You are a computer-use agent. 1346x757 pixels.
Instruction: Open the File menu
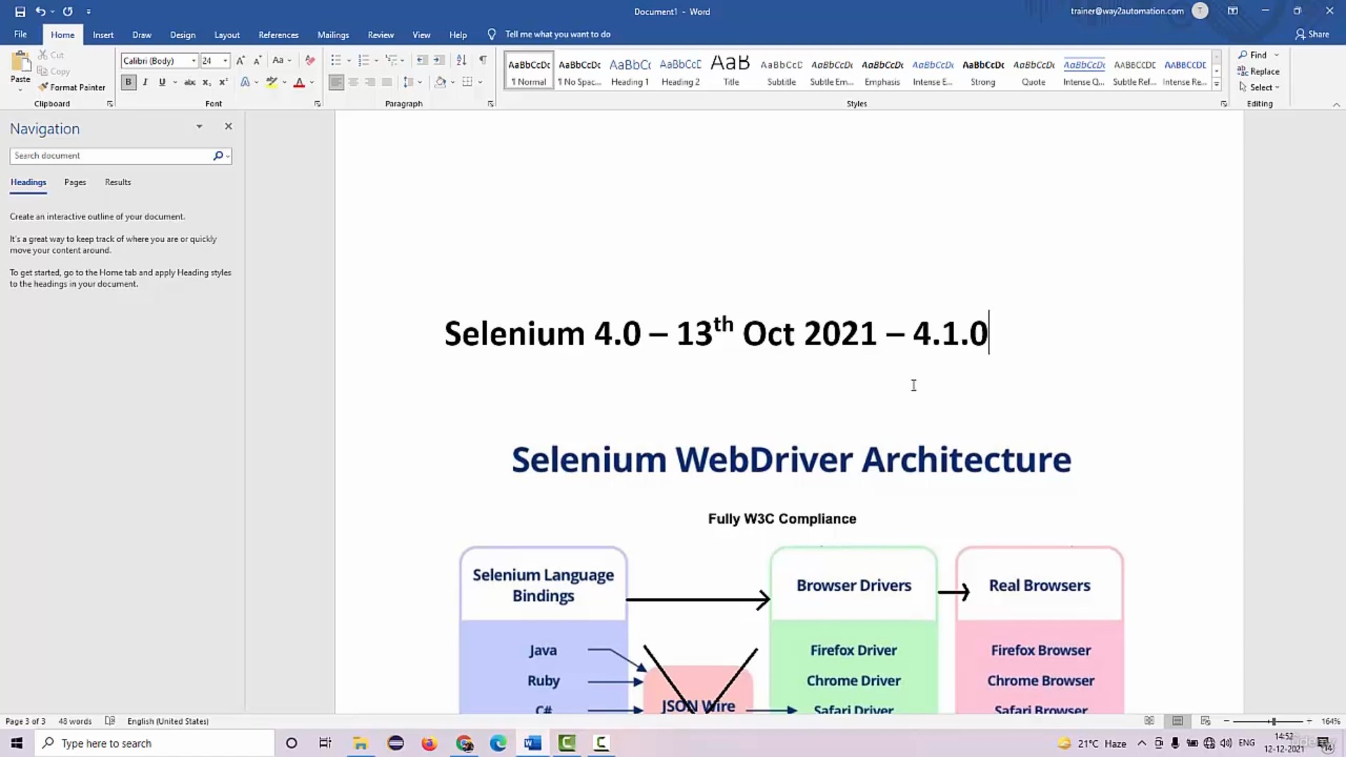pyautogui.click(x=20, y=34)
